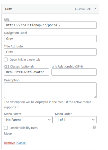Image resolution: width=108 pixels, height=150 pixels.
Task: Click the Remove link
Action: coord(9,143)
